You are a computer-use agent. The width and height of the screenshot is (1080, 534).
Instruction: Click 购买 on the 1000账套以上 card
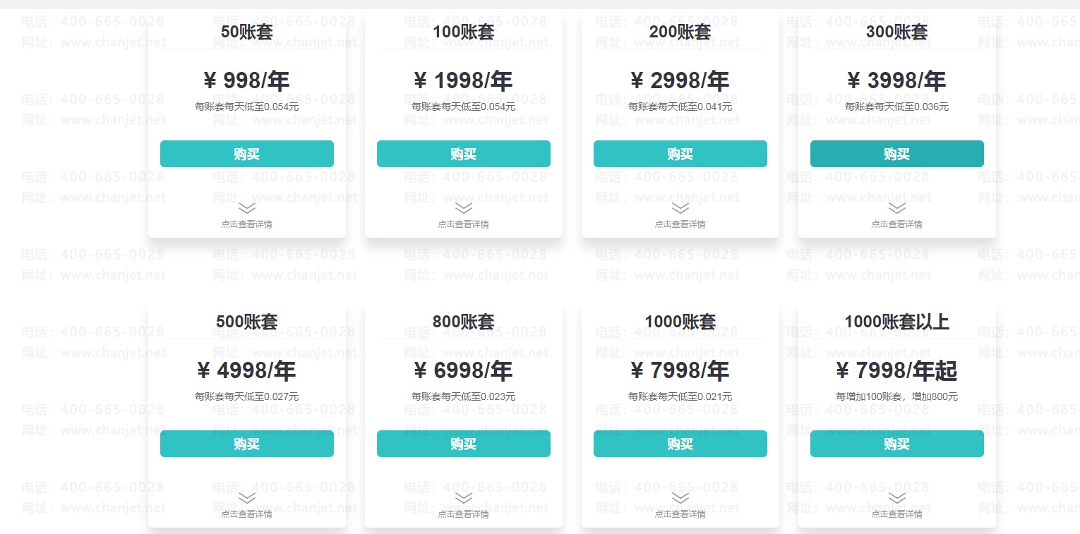pyautogui.click(x=896, y=444)
